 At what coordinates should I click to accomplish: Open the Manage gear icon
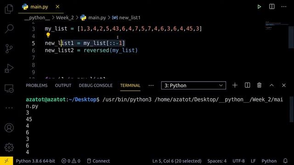pyautogui.click(x=9, y=148)
